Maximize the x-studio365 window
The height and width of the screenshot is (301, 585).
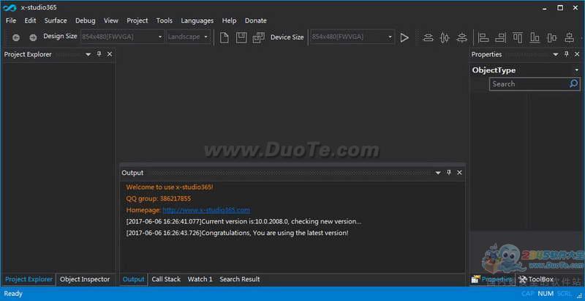560,7
